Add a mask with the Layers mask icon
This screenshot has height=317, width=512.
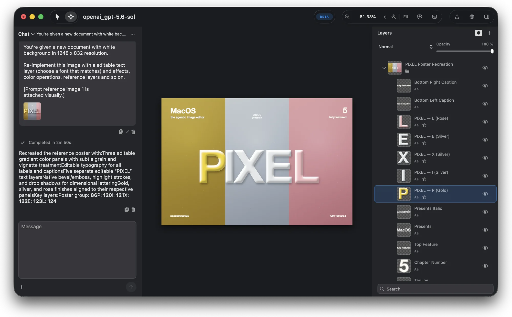pos(478,33)
